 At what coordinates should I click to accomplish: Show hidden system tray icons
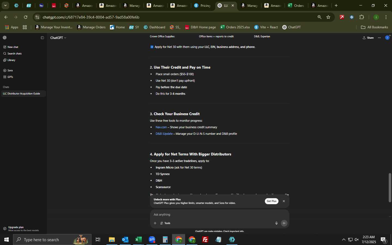tap(344, 240)
